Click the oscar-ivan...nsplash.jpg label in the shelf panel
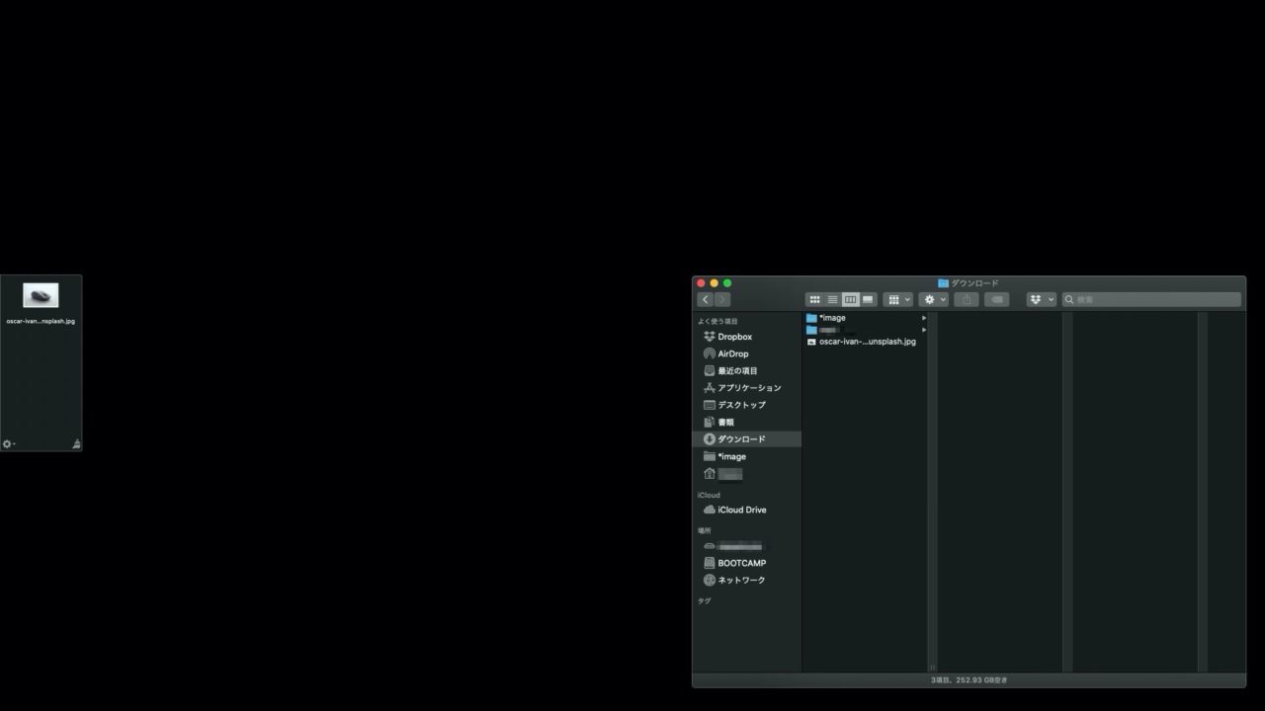Image resolution: width=1265 pixels, height=711 pixels. [x=41, y=322]
